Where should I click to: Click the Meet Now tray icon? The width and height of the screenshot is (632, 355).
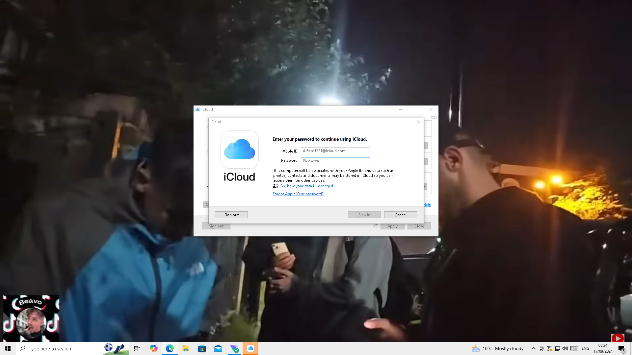coord(541,348)
